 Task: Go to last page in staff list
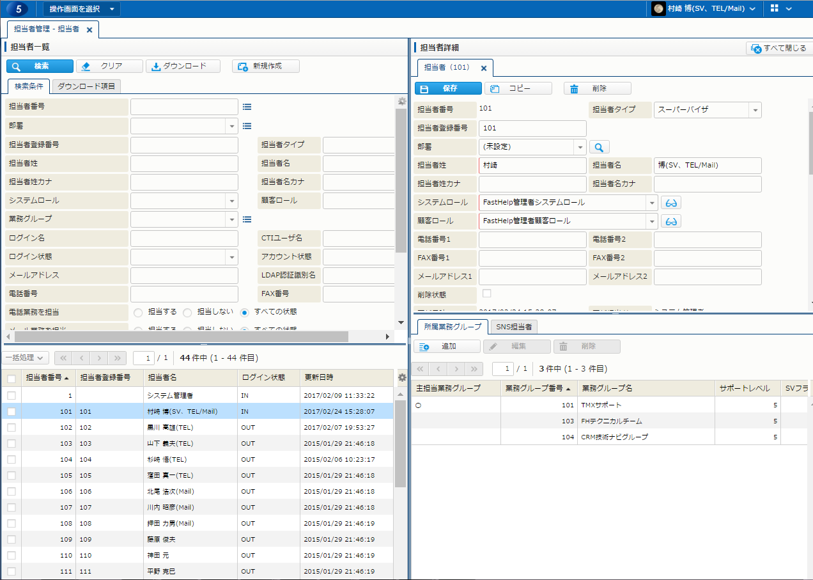coord(118,358)
